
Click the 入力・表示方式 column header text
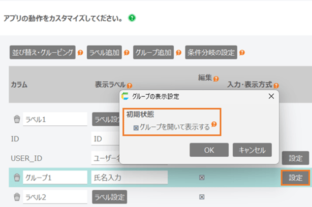[x=249, y=85]
